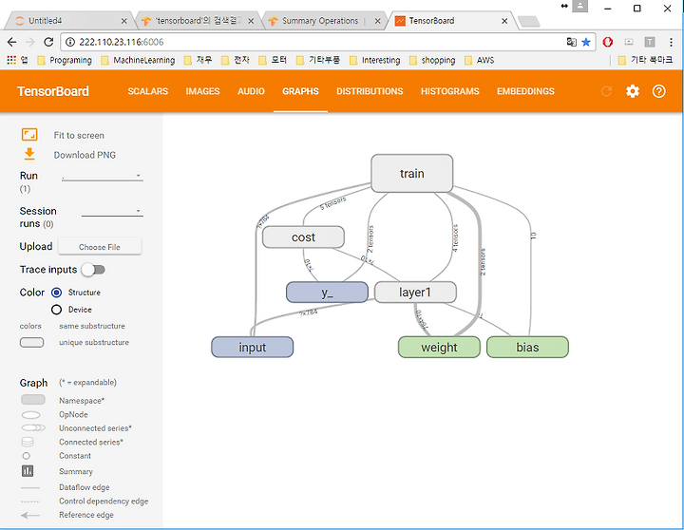
Task: Select the cost graph node
Action: click(x=303, y=237)
